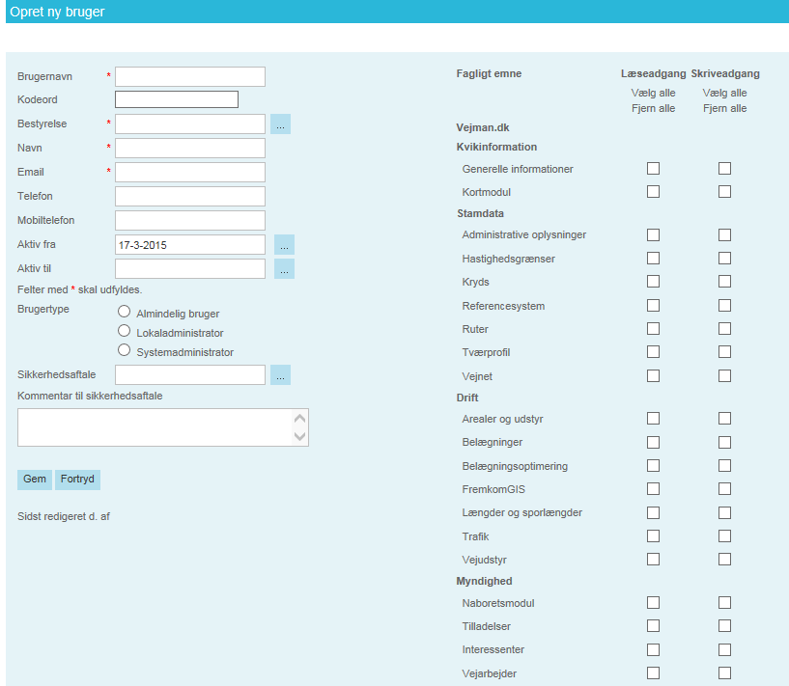Image resolution: width=789 pixels, height=686 pixels.
Task: Open the Aktiv til date picker button
Action: [284, 269]
